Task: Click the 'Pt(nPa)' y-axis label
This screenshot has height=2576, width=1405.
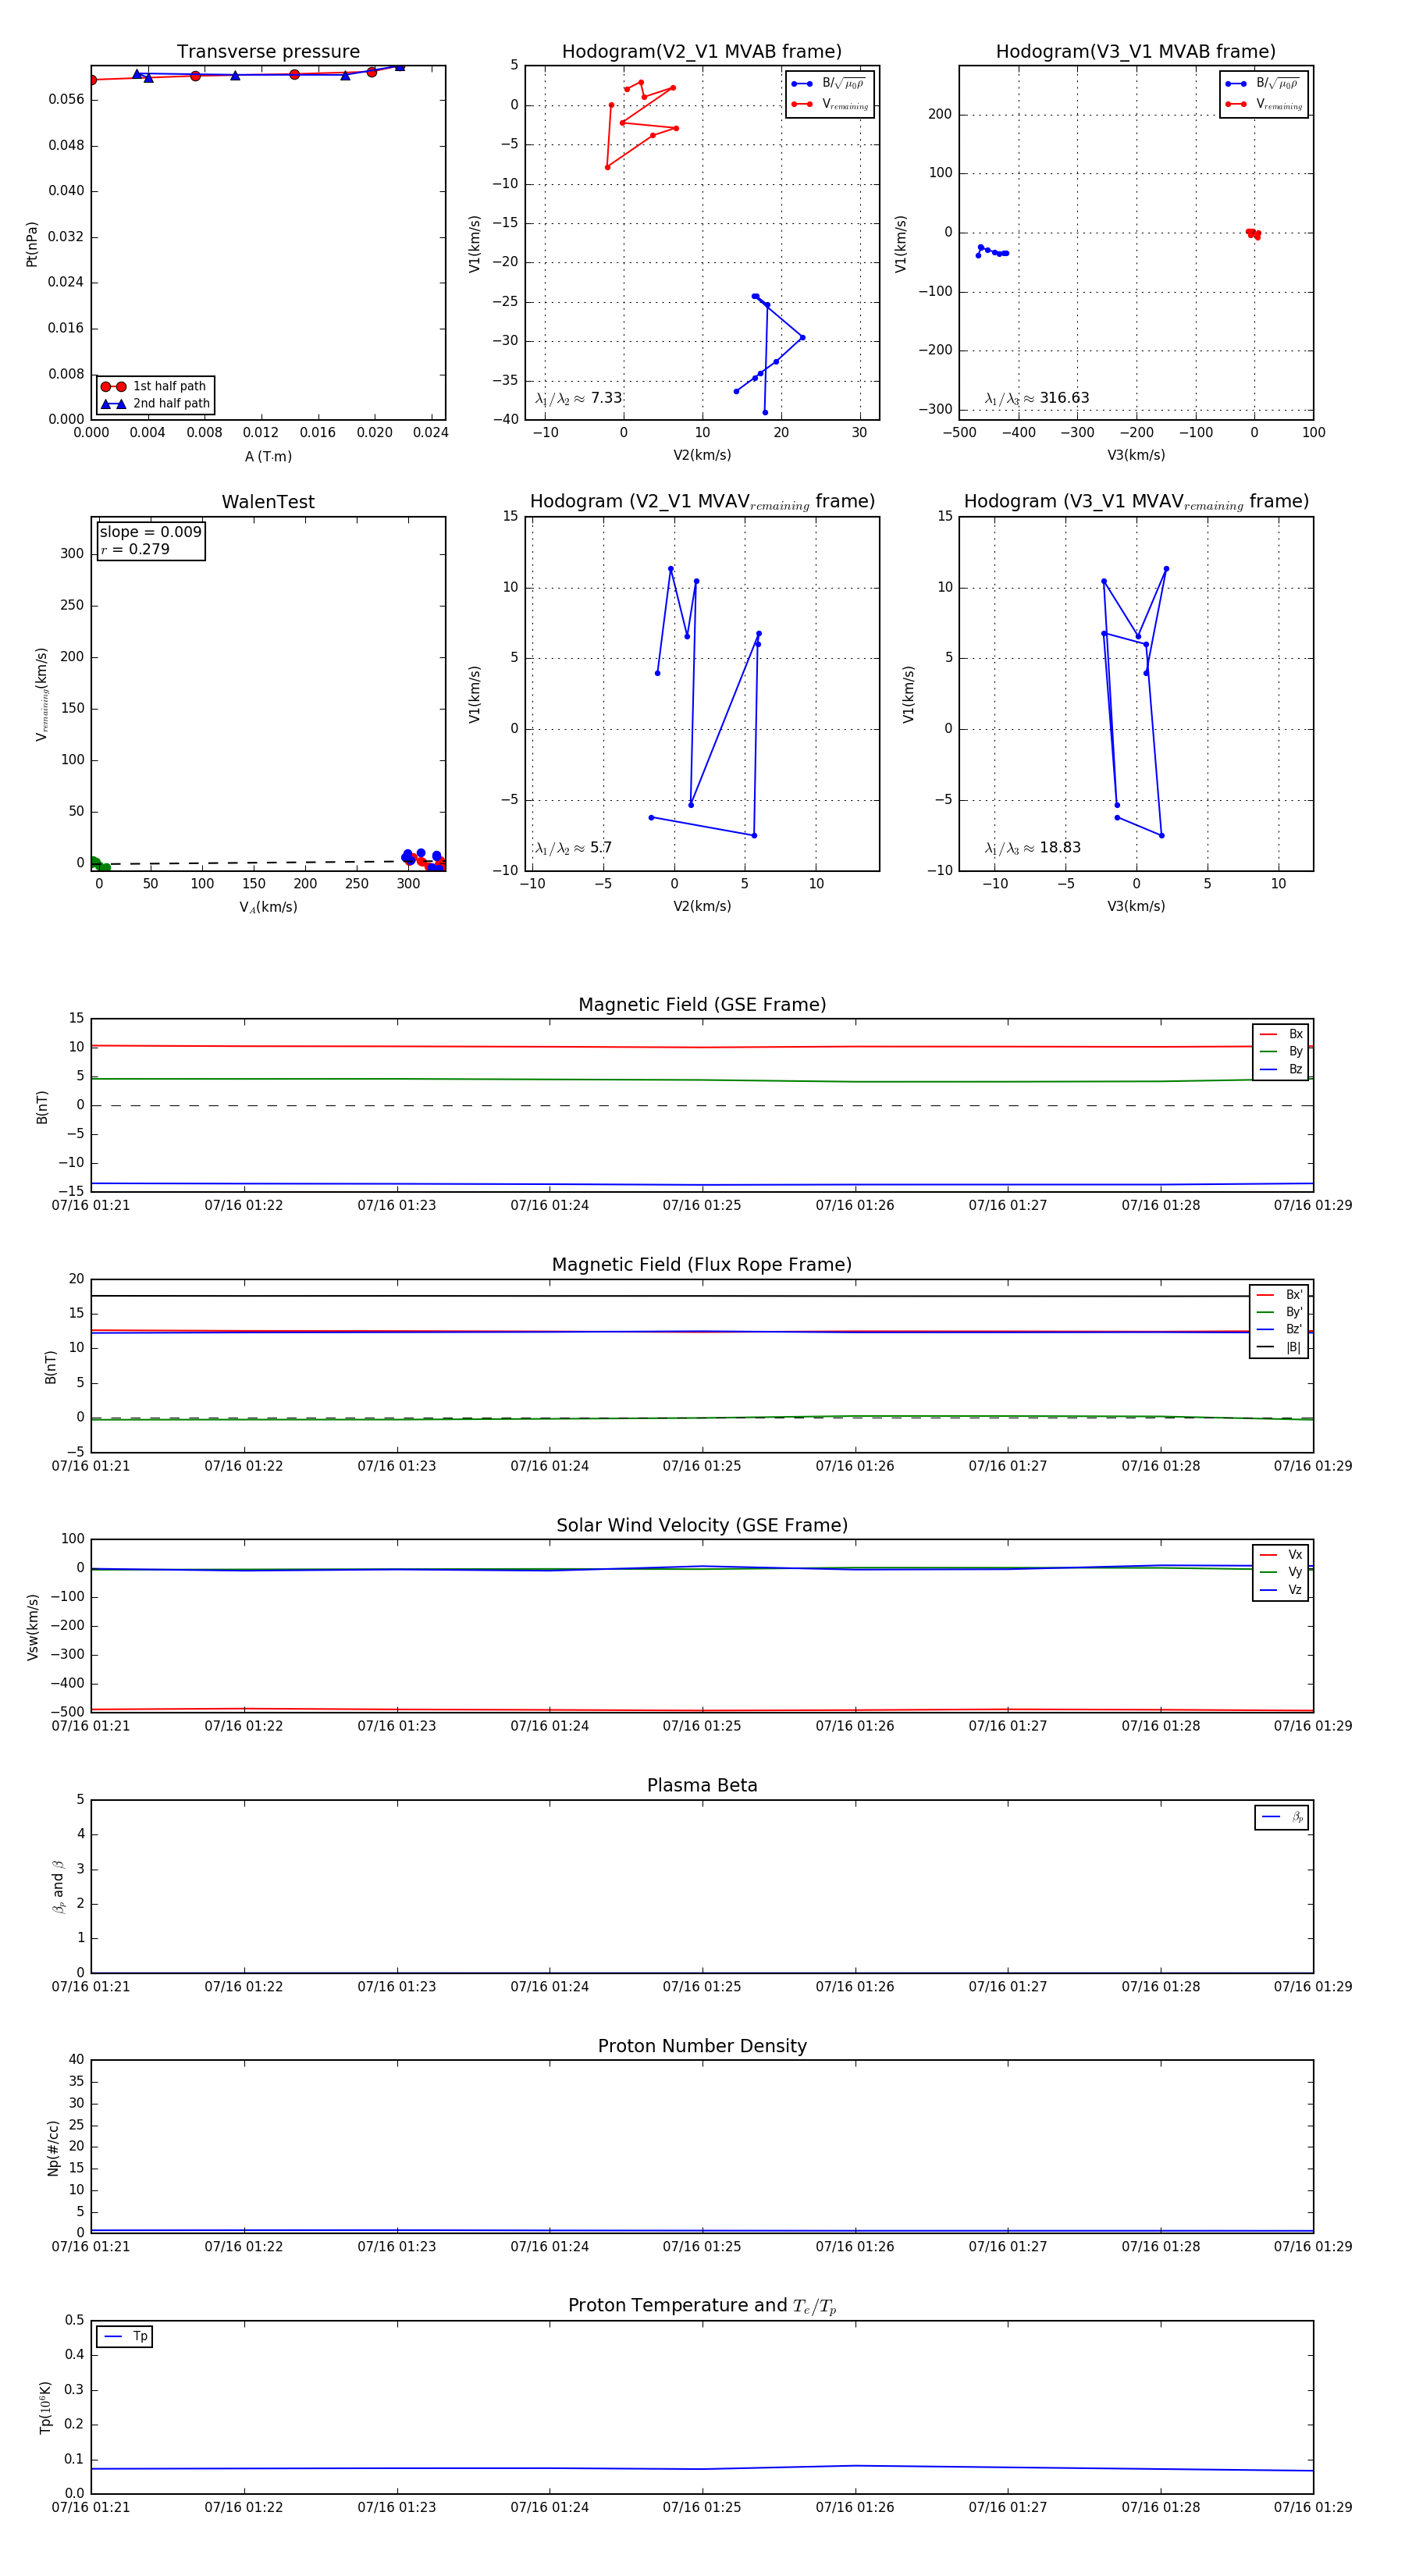Action: point(32,243)
